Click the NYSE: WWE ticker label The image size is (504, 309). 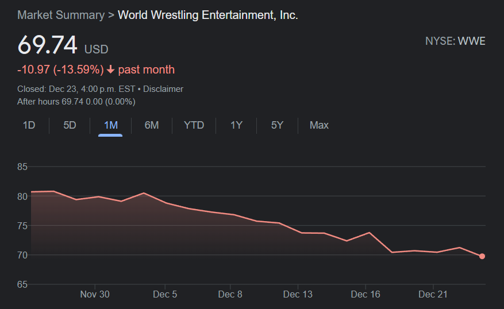click(455, 41)
